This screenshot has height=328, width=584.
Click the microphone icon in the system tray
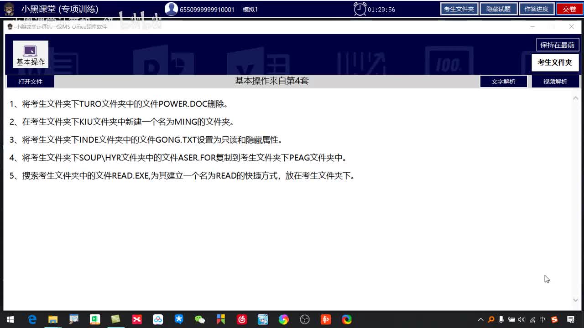501,320
